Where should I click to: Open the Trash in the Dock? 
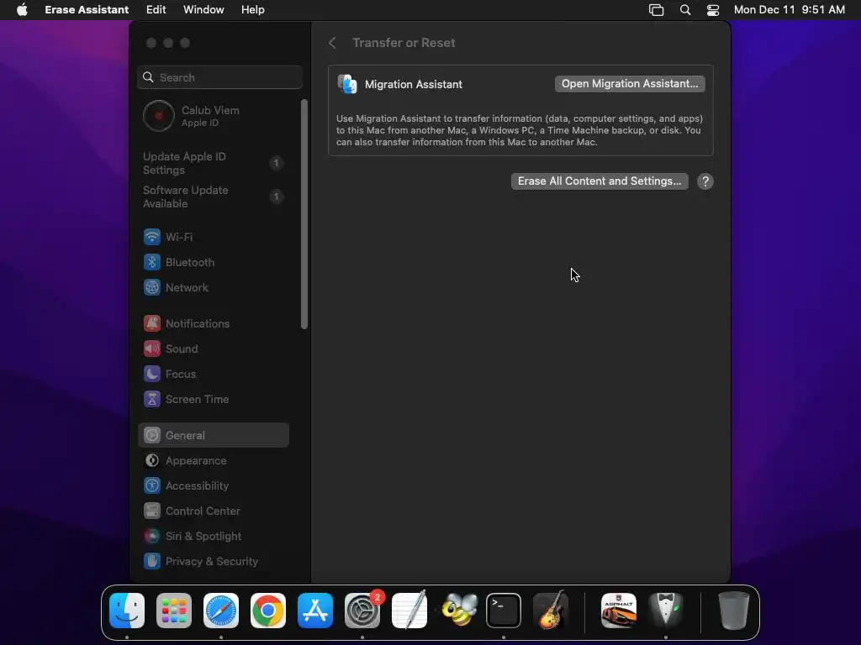pos(733,611)
